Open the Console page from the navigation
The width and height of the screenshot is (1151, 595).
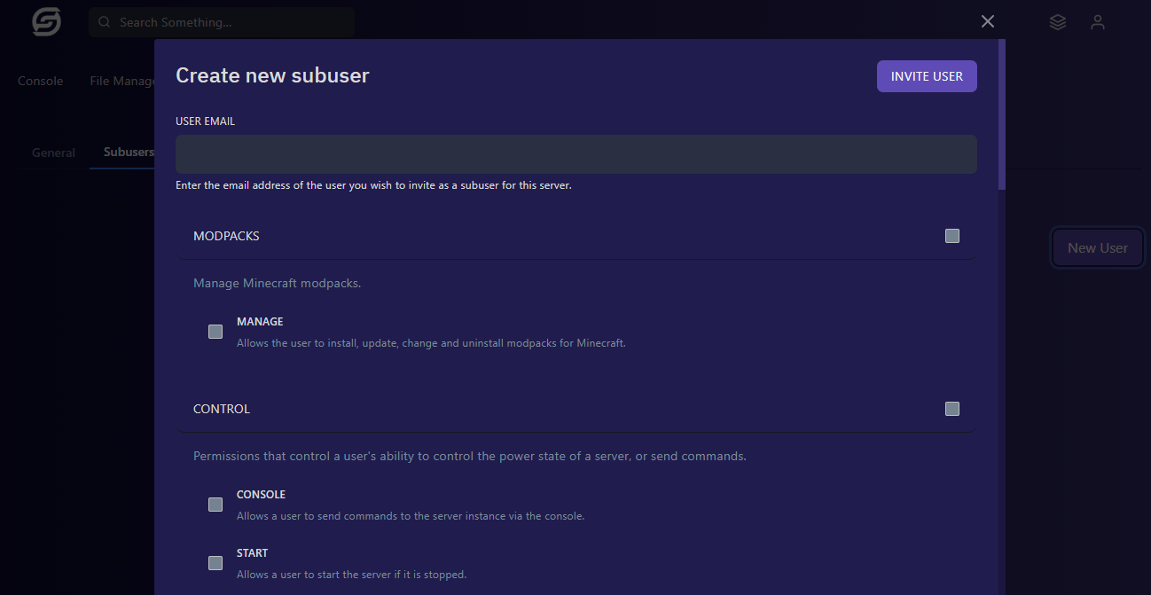tap(40, 80)
